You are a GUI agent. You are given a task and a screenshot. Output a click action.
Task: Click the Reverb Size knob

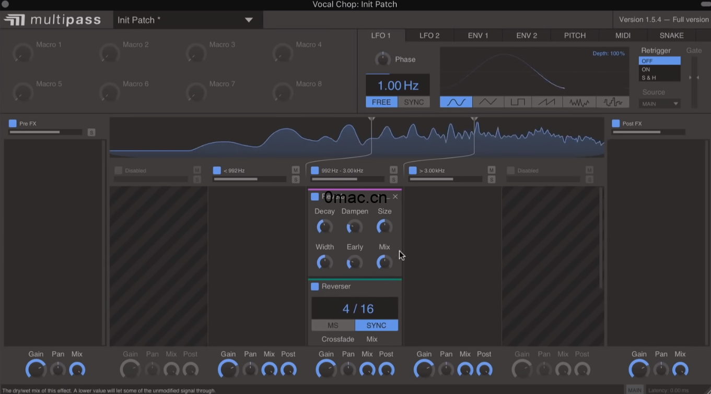[384, 226]
